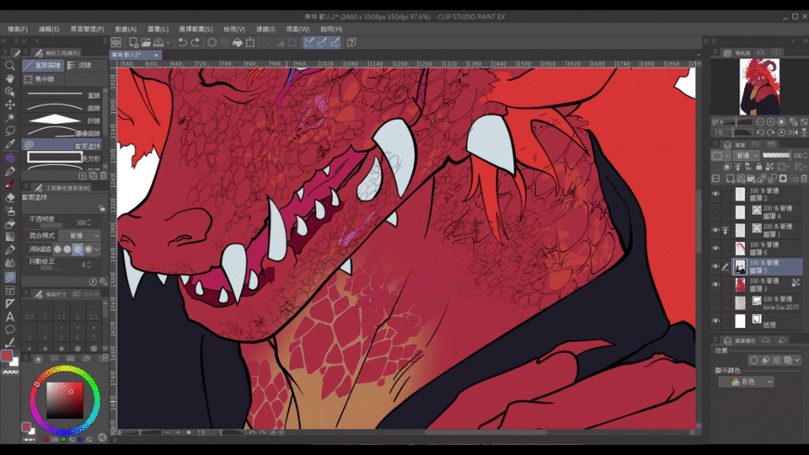Viewport: 809px width, 455px height.
Task: Click foreground red main color swatch
Action: (x=7, y=356)
